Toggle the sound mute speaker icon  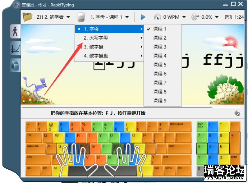click(x=237, y=113)
